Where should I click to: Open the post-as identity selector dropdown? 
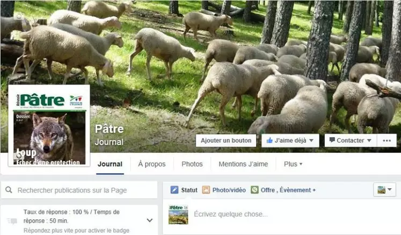point(385,190)
